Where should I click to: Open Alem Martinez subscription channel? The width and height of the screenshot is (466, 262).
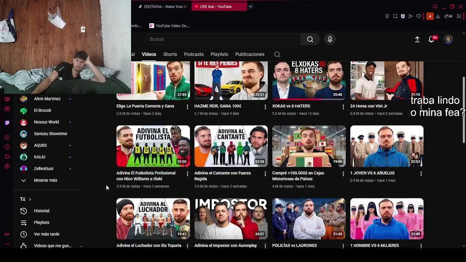tap(46, 99)
